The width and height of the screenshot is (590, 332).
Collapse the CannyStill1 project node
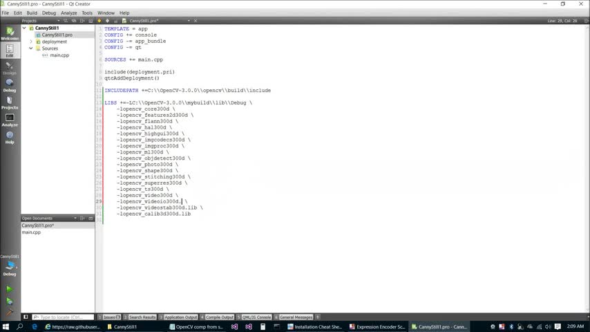pyautogui.click(x=24, y=28)
